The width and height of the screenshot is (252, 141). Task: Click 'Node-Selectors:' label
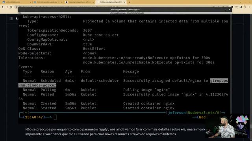click(x=35, y=53)
